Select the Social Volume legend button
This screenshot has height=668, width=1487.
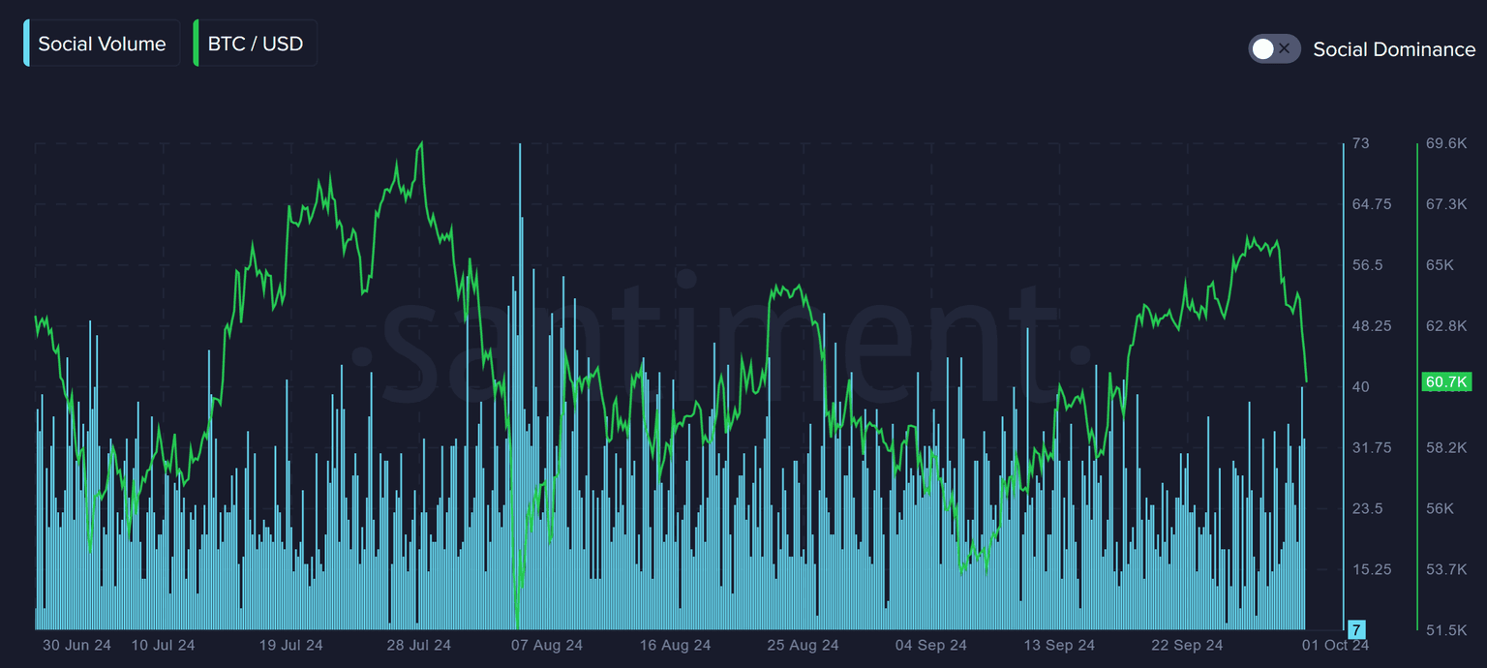point(102,44)
